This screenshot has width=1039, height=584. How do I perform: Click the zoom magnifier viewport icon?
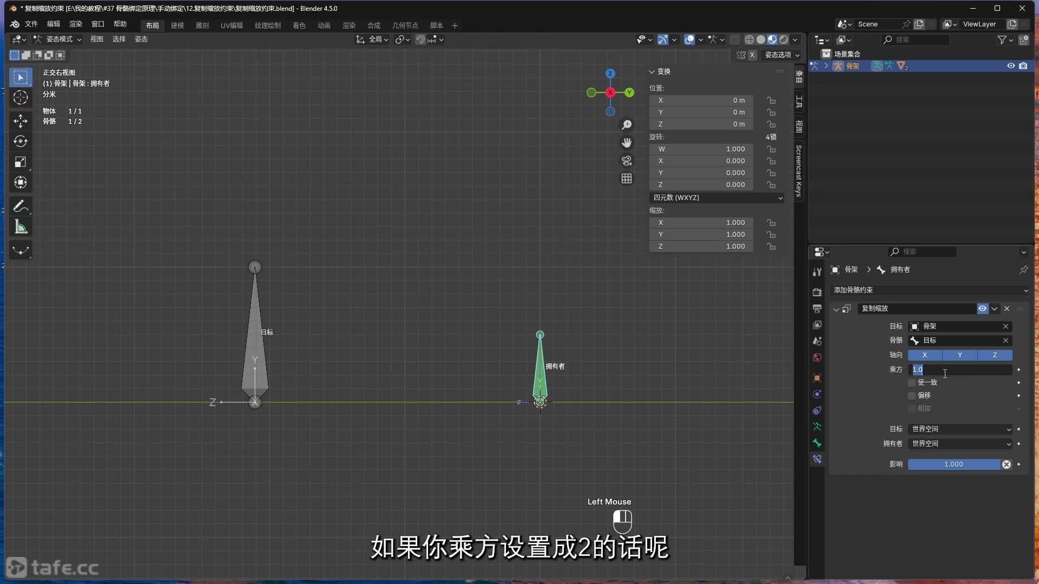tap(627, 125)
